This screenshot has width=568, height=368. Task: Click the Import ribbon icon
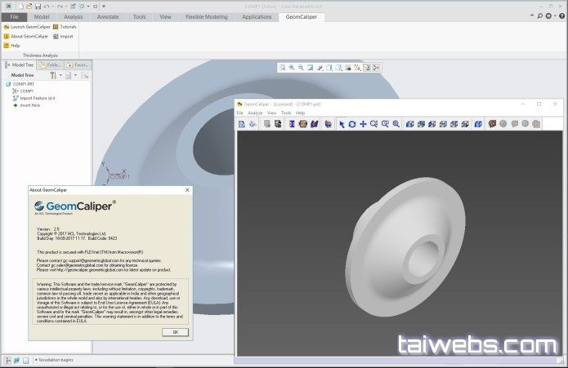coord(56,36)
